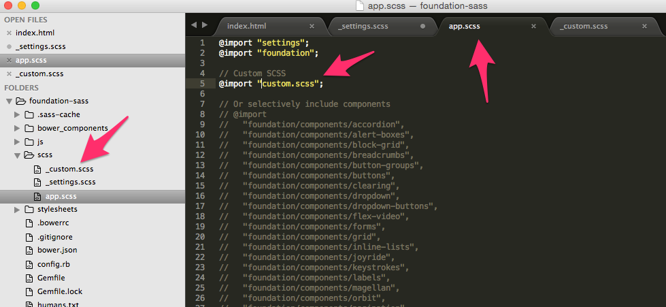Open bower.json from the sidebar
The height and width of the screenshot is (307, 666).
pos(57,251)
